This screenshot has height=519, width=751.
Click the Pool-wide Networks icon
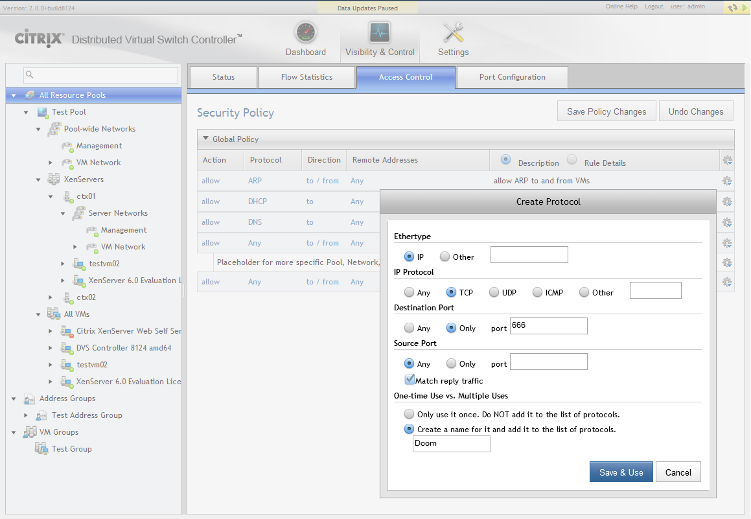[x=54, y=130]
